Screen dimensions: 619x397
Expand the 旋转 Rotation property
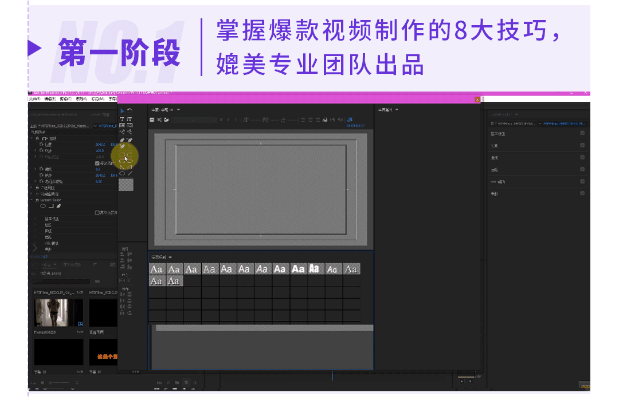click(36, 169)
